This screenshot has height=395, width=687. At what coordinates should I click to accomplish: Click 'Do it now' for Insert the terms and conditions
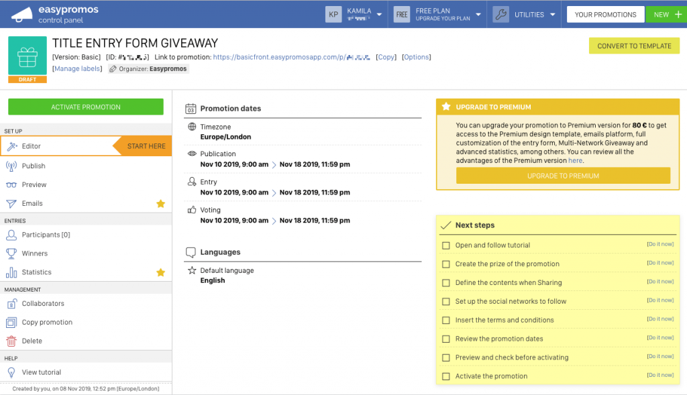(x=660, y=319)
